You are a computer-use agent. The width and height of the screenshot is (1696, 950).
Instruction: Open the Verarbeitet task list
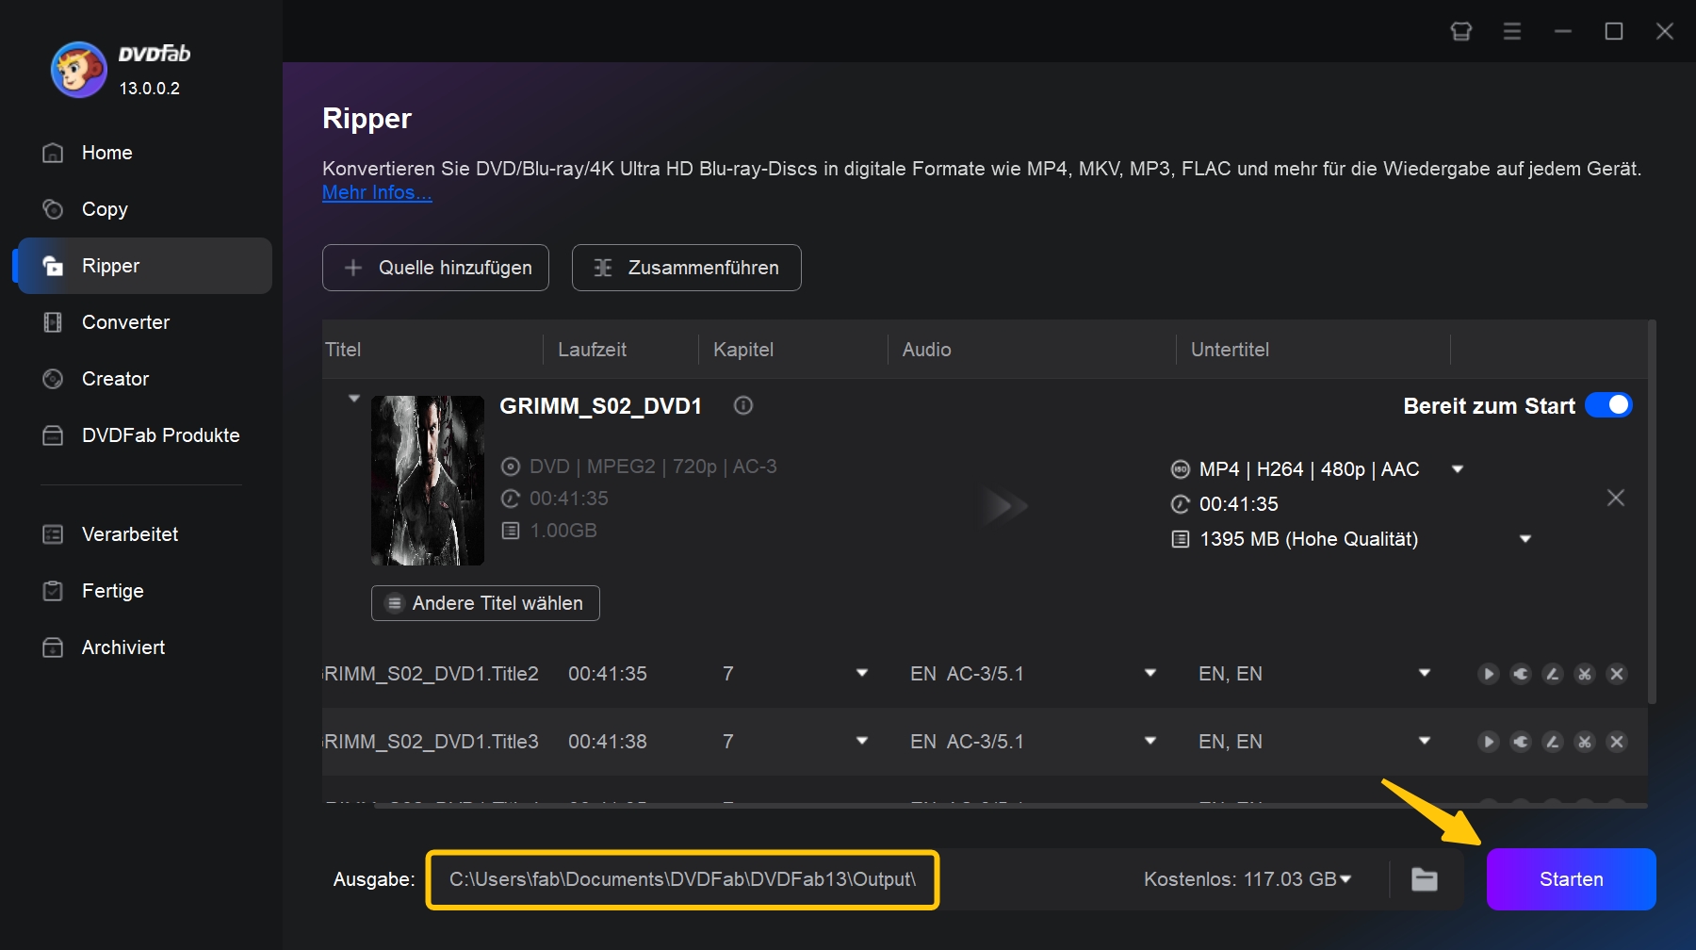point(145,534)
